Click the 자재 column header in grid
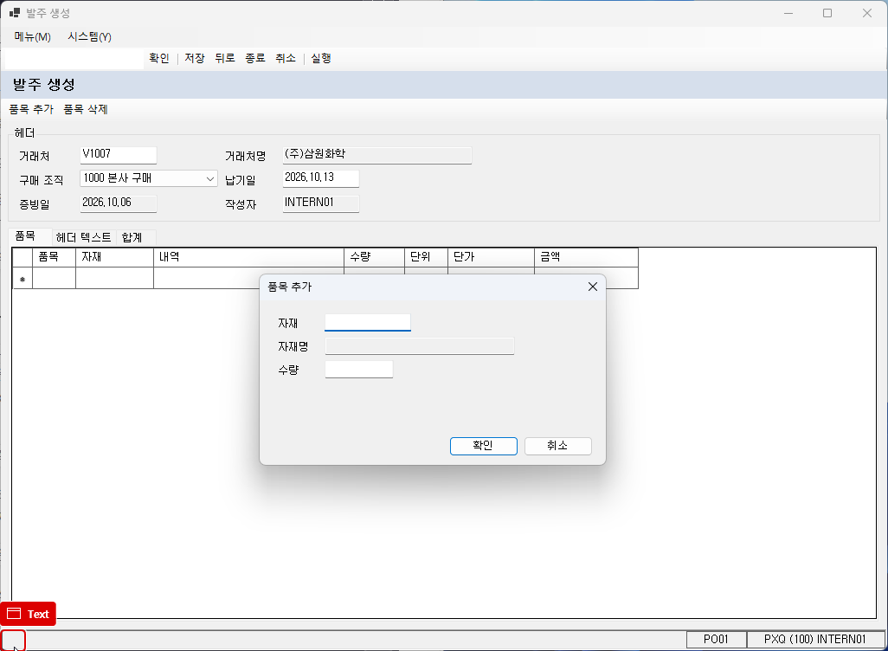 click(x=114, y=257)
